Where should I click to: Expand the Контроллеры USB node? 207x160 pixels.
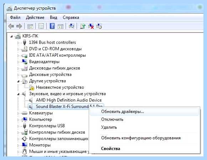click(x=18, y=126)
